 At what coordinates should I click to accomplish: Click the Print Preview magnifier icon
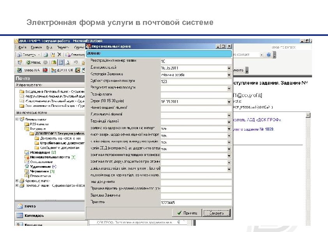pos(67,62)
